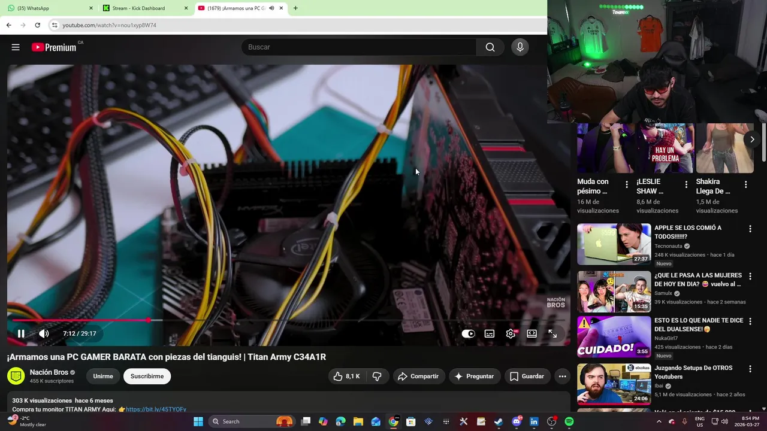Open the Nación Bros channel avatar
767x431 pixels.
[x=16, y=376]
